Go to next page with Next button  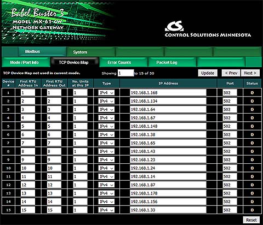pyautogui.click(x=250, y=73)
